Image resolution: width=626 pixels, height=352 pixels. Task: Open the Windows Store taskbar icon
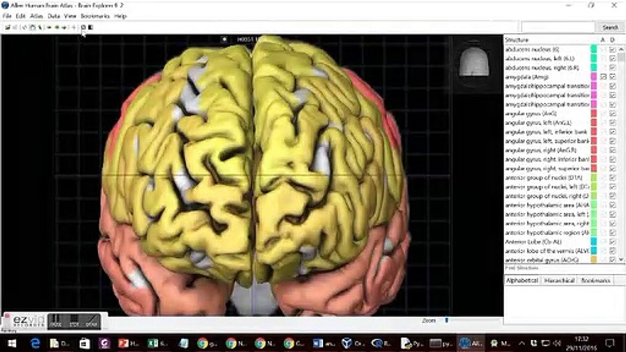point(84,343)
